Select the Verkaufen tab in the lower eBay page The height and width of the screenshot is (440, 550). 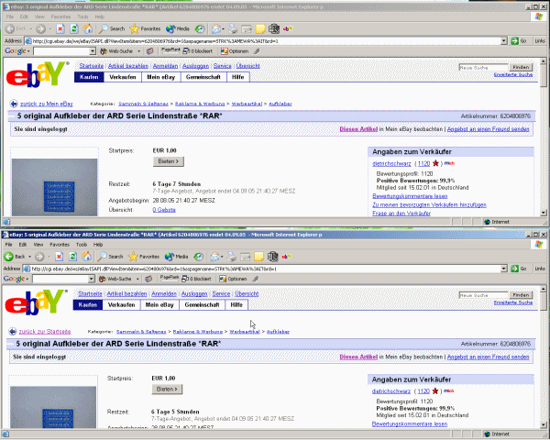pos(122,304)
